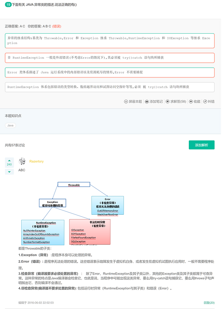The height and width of the screenshot is (309, 222).
Task: Select option C about the Error class system
Action: [x=110, y=73]
